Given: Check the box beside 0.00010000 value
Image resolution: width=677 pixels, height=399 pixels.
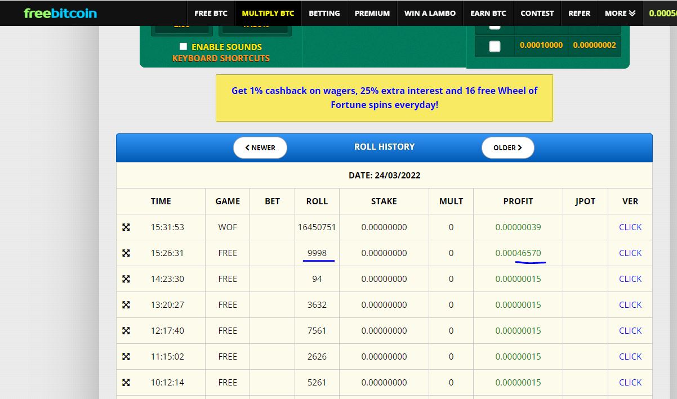Looking at the screenshot, I should [x=495, y=47].
